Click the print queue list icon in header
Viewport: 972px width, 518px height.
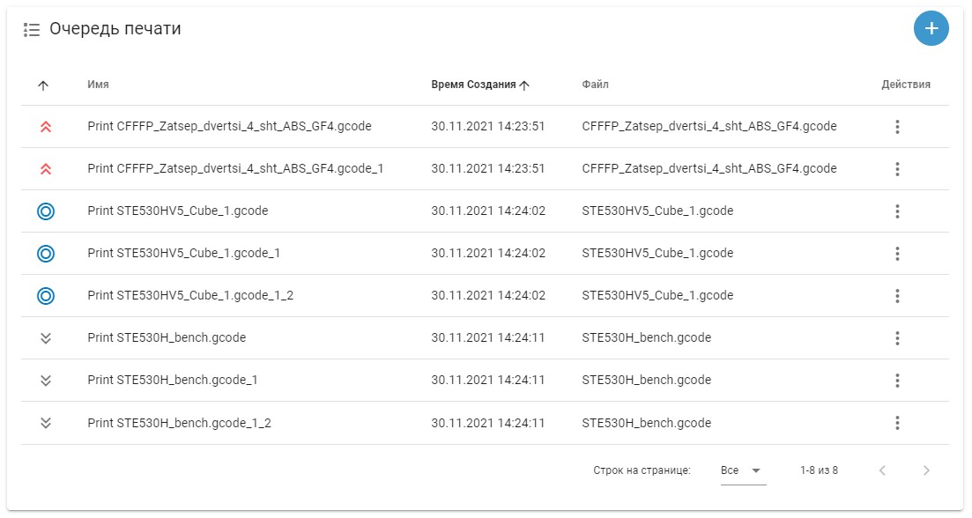click(32, 29)
